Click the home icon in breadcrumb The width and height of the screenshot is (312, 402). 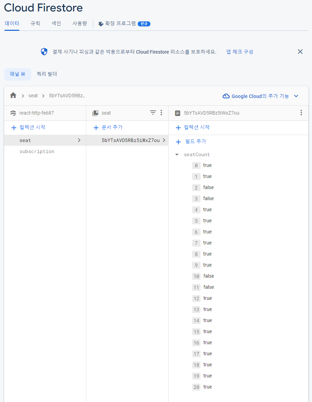(13, 96)
